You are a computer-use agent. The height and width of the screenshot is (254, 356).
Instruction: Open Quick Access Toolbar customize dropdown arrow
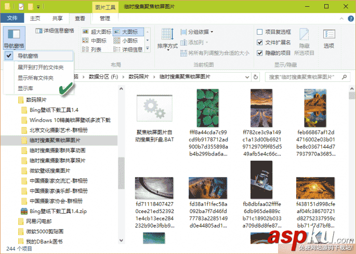click(38, 7)
